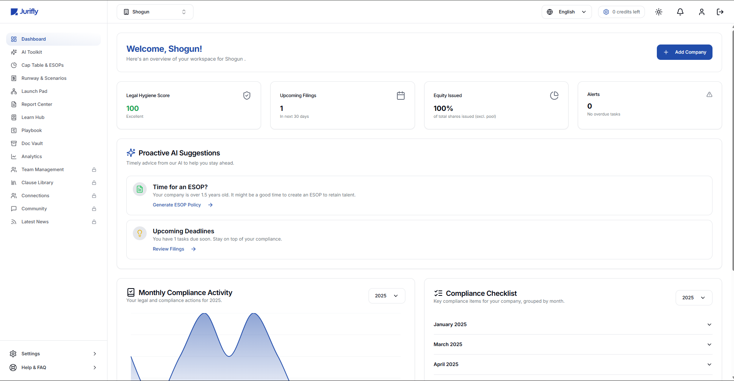The image size is (734, 381).
Task: Click the "No overdue tasks" text
Action: click(x=604, y=114)
